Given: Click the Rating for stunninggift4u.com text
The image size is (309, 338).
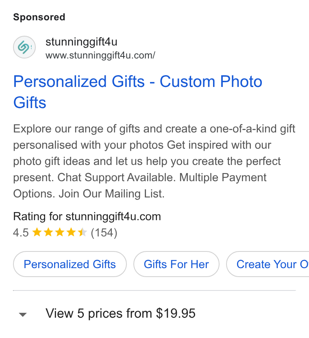Looking at the screenshot, I should (x=87, y=217).
